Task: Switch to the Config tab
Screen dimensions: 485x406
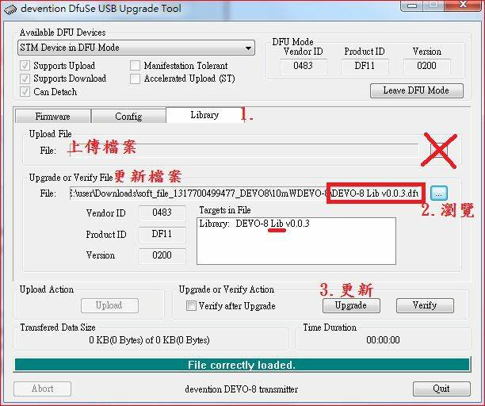Action: [x=128, y=116]
